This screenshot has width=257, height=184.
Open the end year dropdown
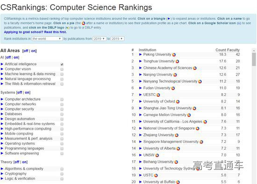(x=117, y=39)
